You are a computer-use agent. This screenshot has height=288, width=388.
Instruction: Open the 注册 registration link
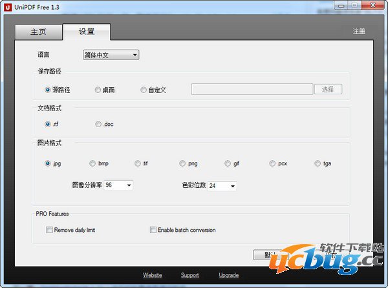359,32
